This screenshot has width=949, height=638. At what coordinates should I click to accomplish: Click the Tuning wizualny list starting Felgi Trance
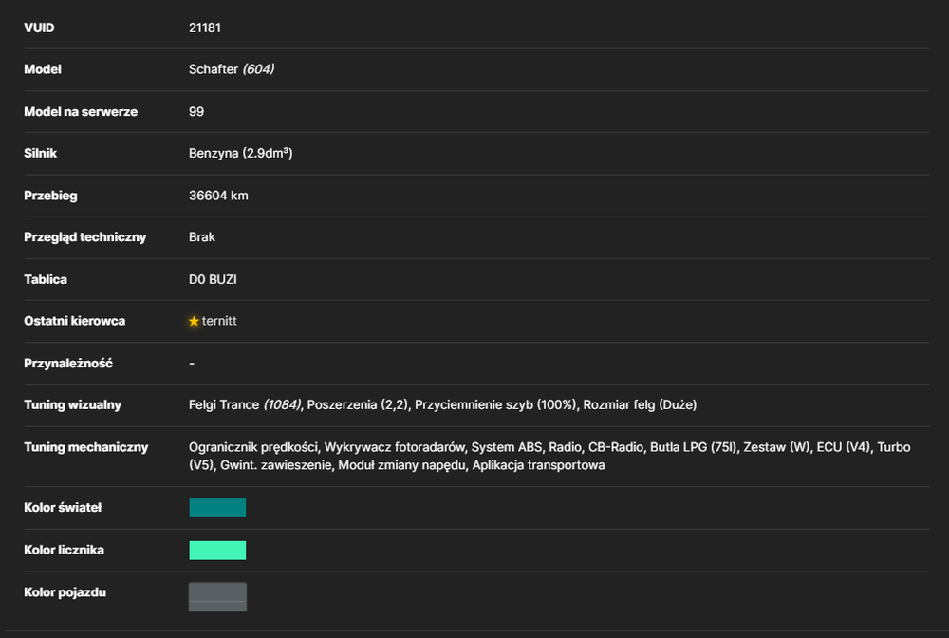tap(442, 405)
